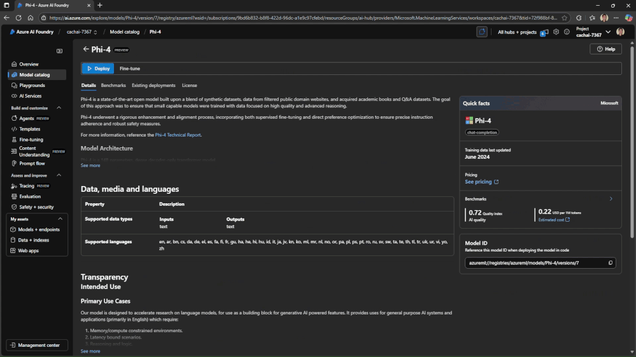The image size is (636, 357).
Task: Go back in browser history
Action: (x=6, y=18)
